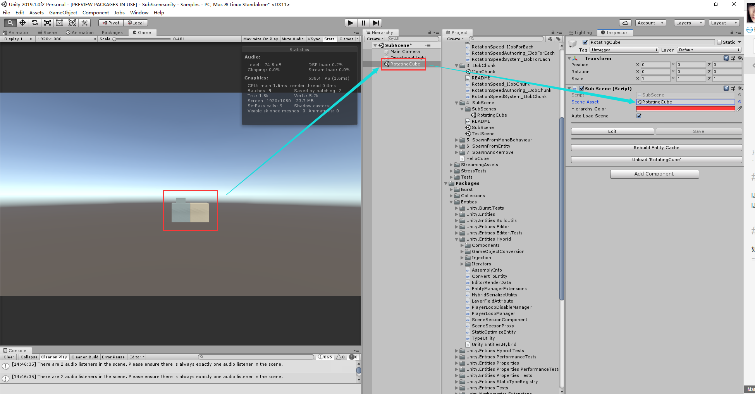Open the Jobs menu
The height and width of the screenshot is (394, 755).
(119, 13)
